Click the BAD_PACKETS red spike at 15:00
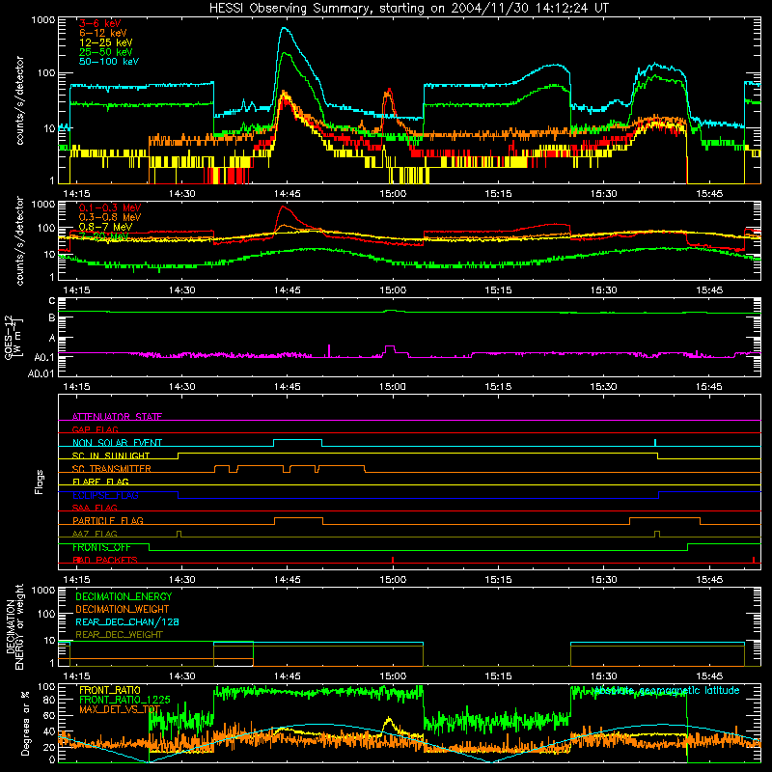Screen dimensions: 772x772 click(393, 560)
